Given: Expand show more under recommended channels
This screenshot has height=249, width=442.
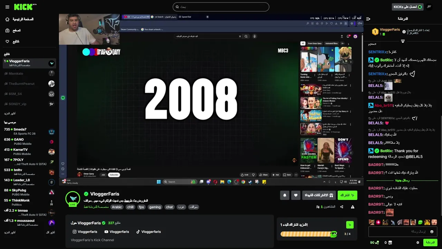Looking at the screenshot, I should (10, 232).
